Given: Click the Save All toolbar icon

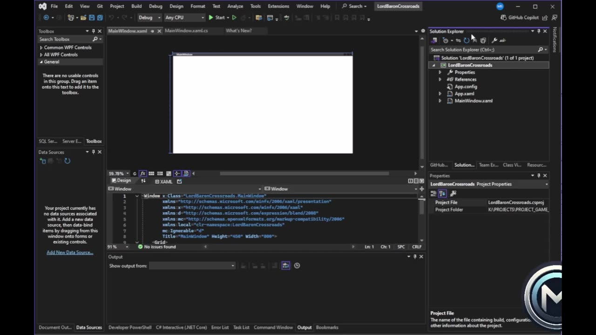Looking at the screenshot, I should point(100,18).
